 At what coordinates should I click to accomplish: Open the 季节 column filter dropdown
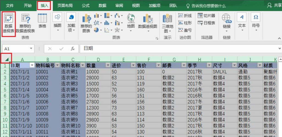pyautogui.click(x=209, y=65)
